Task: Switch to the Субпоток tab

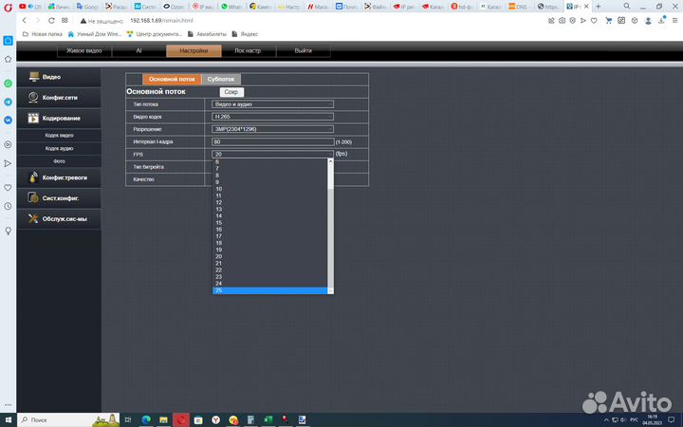Action: pos(220,80)
